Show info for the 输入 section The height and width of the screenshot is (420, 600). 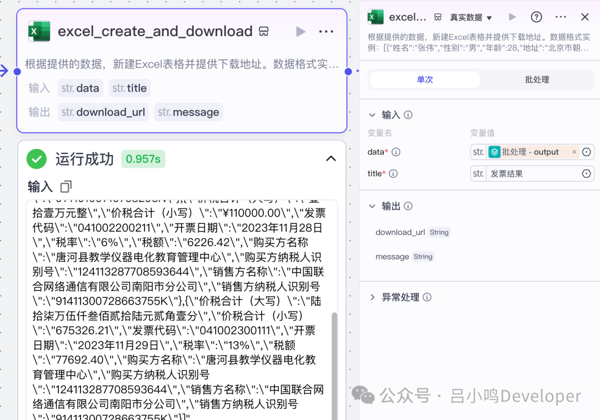point(408,115)
